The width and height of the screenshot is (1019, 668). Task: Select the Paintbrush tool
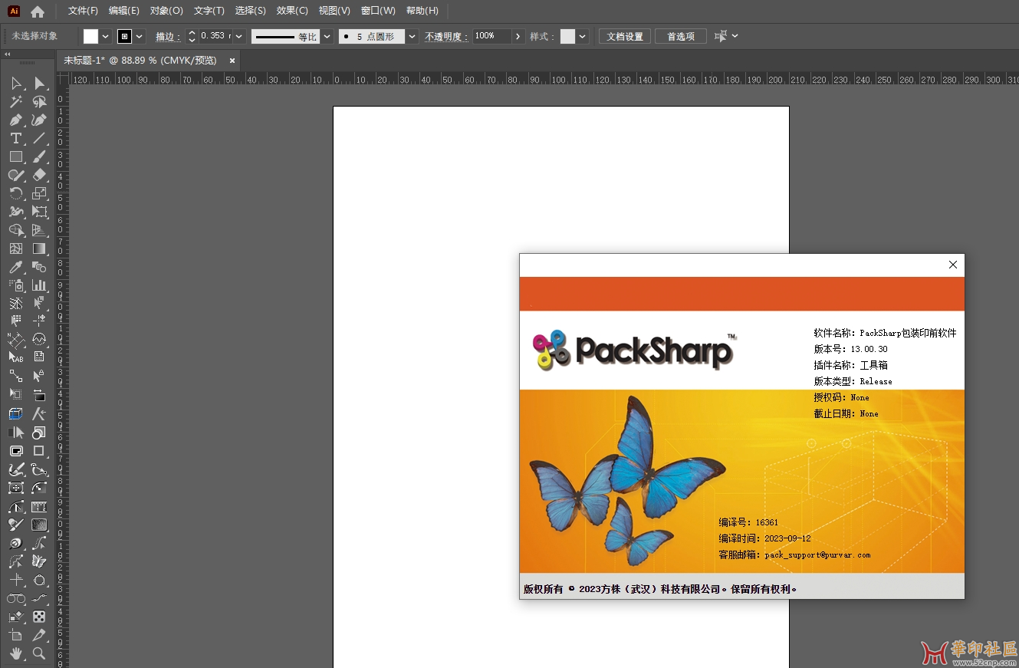click(39, 156)
